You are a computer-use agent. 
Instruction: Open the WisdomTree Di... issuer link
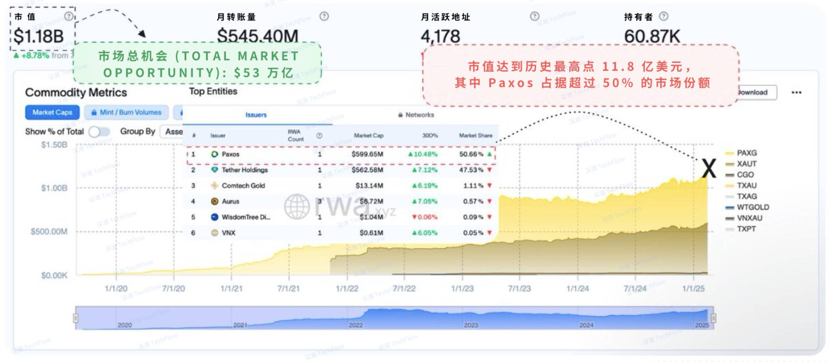[x=246, y=217]
